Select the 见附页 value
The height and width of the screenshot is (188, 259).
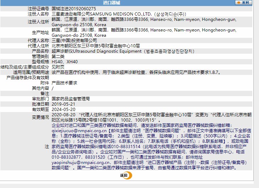click(58, 67)
